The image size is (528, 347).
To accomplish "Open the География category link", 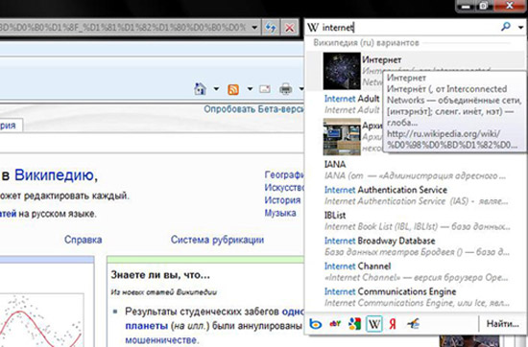I will pos(284,174).
